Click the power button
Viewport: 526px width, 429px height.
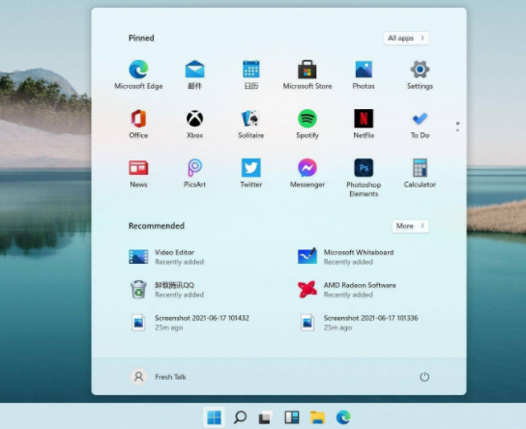tap(424, 377)
